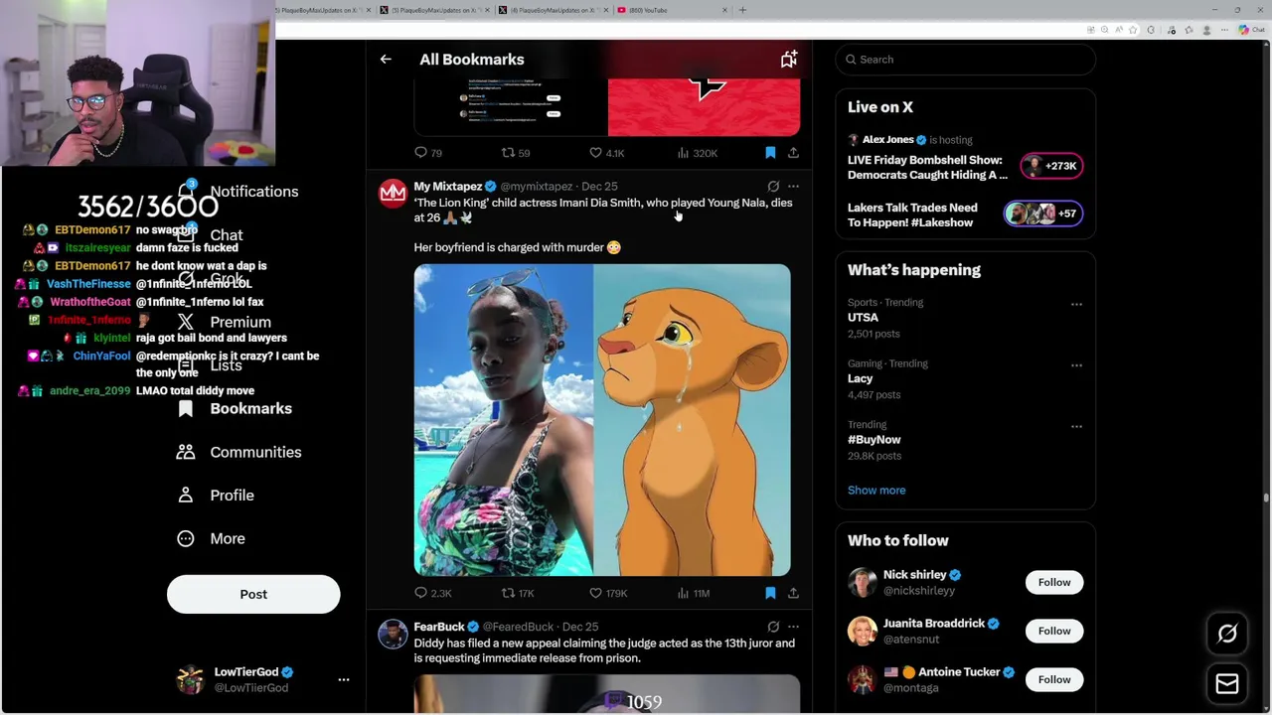
Task: Remove bookmark from the My Mixtapez post
Action: (770, 593)
